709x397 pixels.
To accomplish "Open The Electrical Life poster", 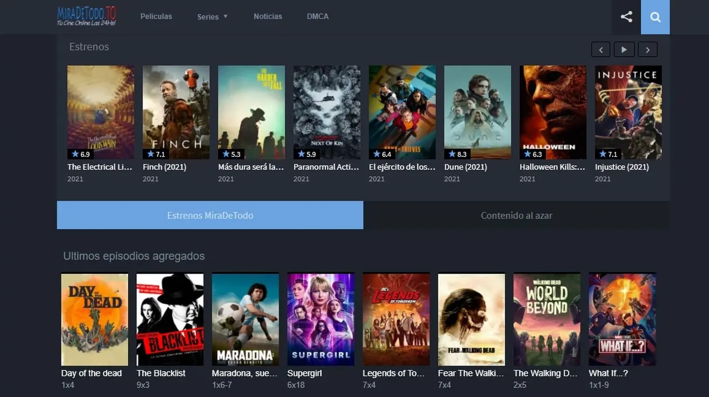I will 101,112.
